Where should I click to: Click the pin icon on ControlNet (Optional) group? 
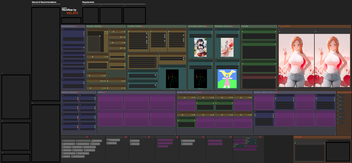[207, 26]
